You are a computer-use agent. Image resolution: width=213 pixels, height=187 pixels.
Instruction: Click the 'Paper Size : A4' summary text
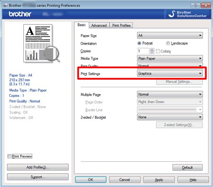[x=20, y=75]
